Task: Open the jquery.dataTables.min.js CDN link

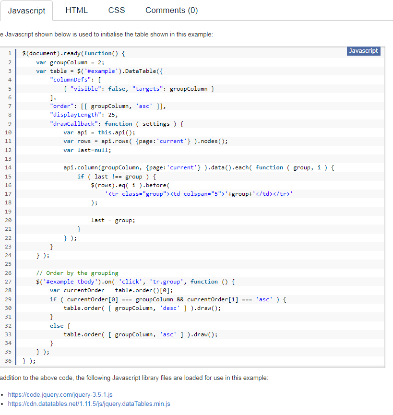Action: tap(89, 404)
